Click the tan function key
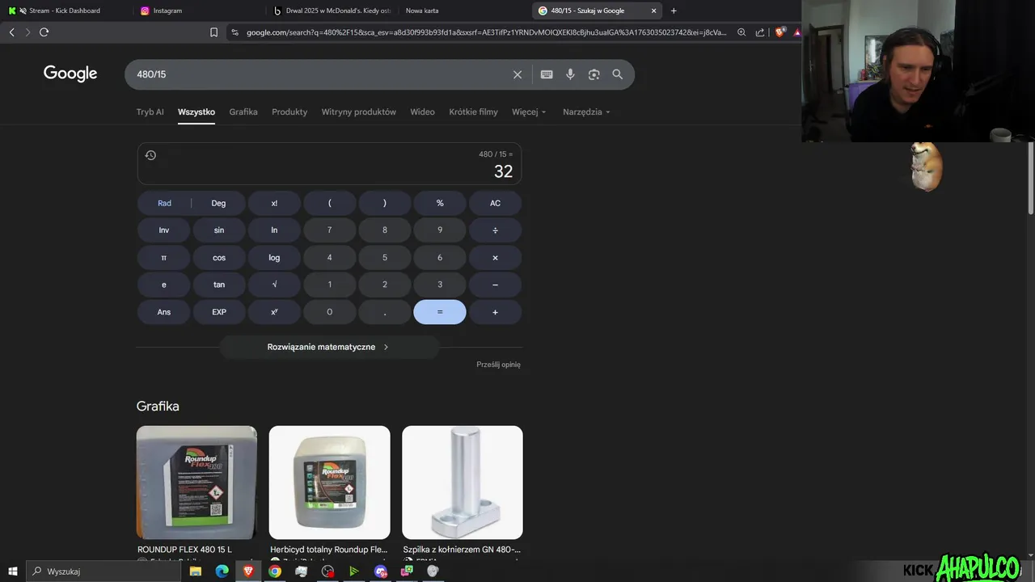1035x582 pixels. [218, 285]
